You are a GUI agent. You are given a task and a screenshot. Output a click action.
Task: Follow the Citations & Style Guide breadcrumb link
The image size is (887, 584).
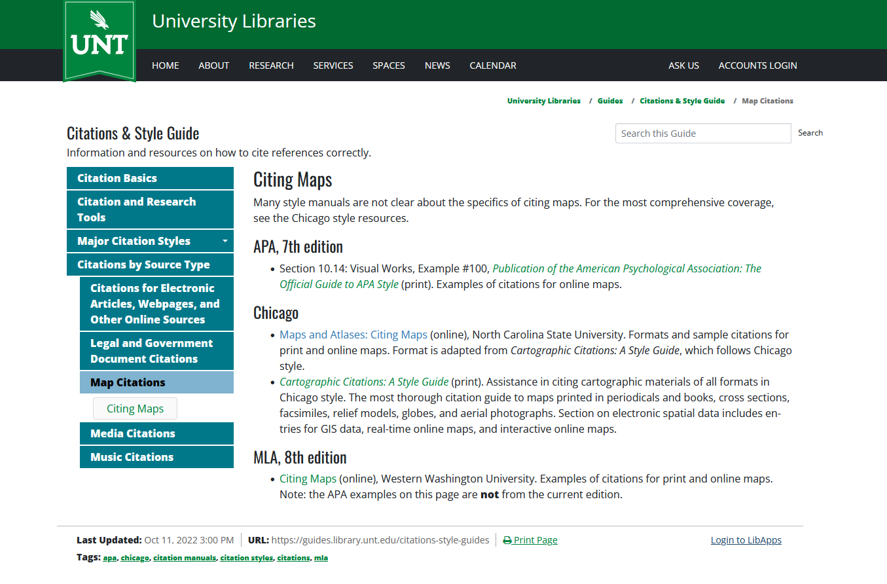coord(682,101)
